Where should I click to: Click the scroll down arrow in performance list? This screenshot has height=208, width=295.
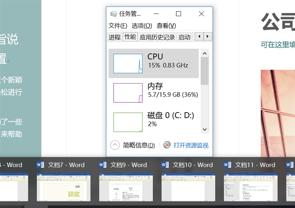204,130
